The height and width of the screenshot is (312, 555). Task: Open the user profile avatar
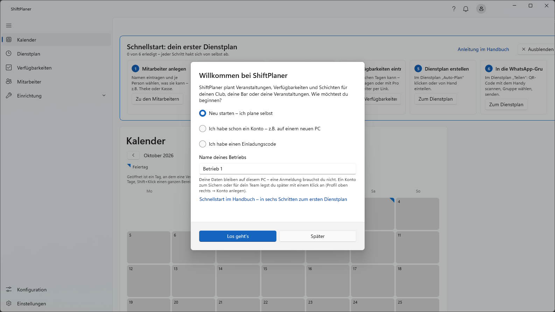click(481, 9)
